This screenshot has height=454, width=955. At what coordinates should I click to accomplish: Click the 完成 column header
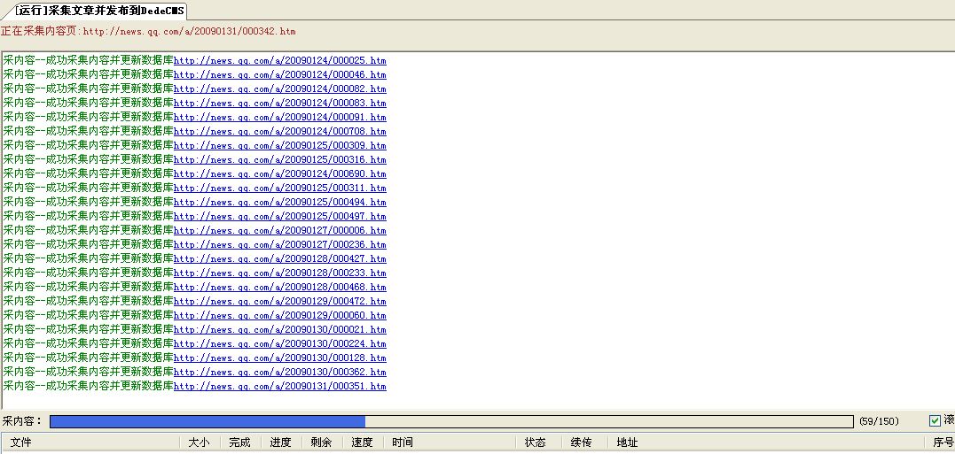[x=239, y=442]
